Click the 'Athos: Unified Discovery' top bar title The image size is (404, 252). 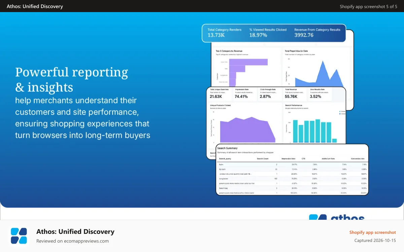(x=35, y=6)
